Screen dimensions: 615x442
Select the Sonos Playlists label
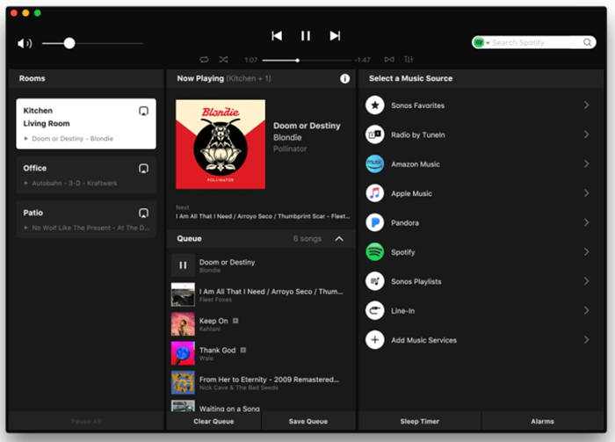[x=416, y=281]
